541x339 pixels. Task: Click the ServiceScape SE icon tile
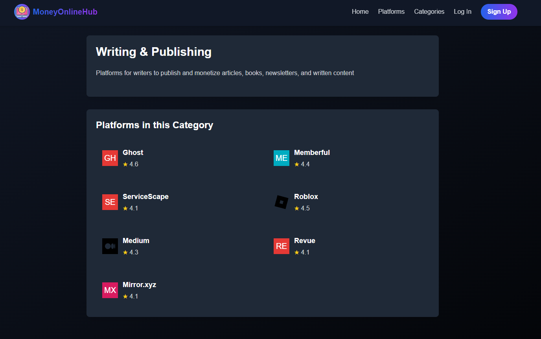pos(110,202)
